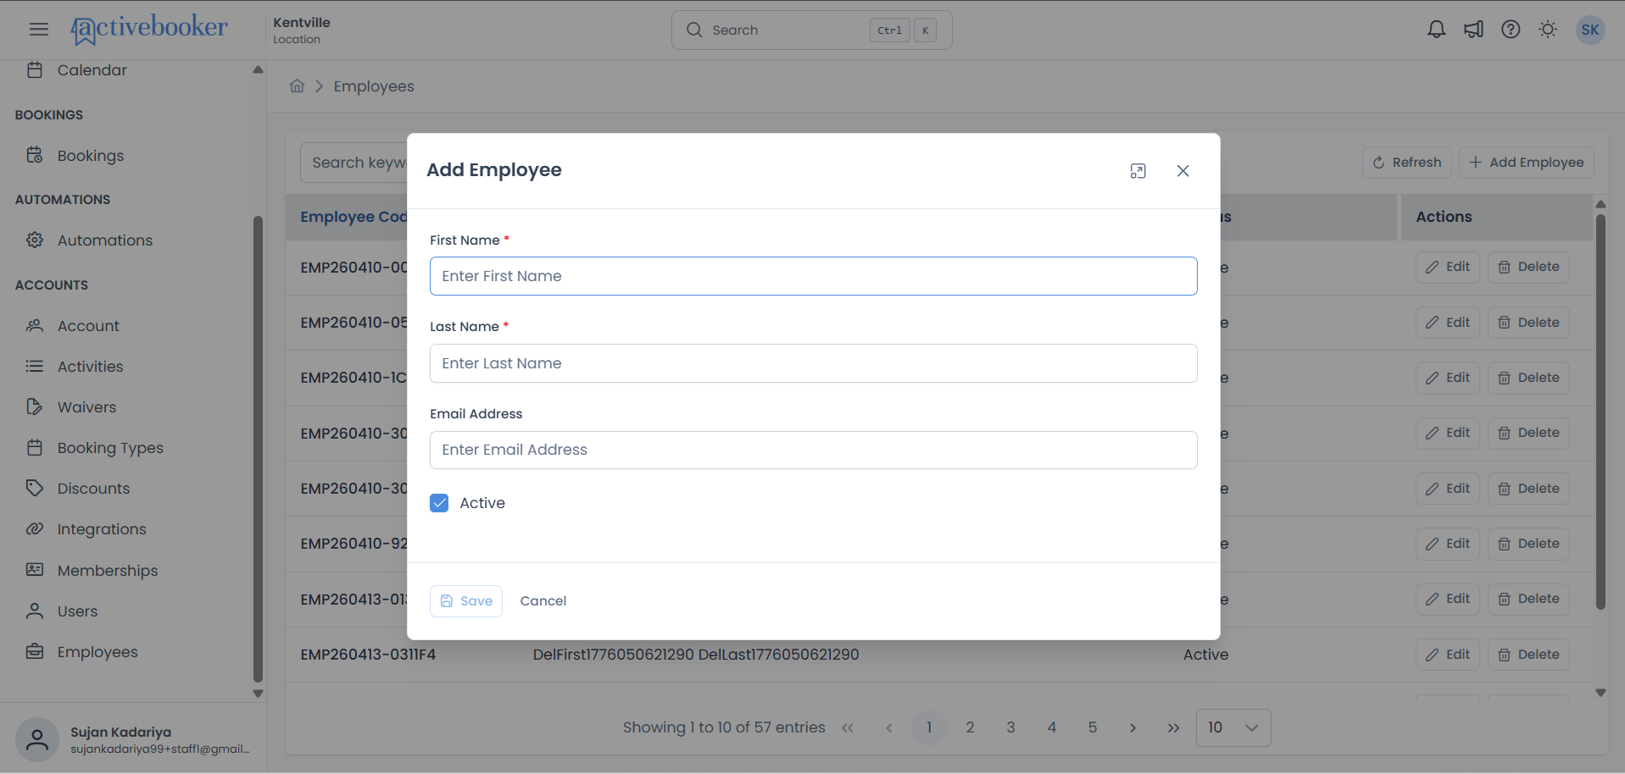Image resolution: width=1625 pixels, height=774 pixels.
Task: Click the Save button in the dialog
Action: point(466,601)
